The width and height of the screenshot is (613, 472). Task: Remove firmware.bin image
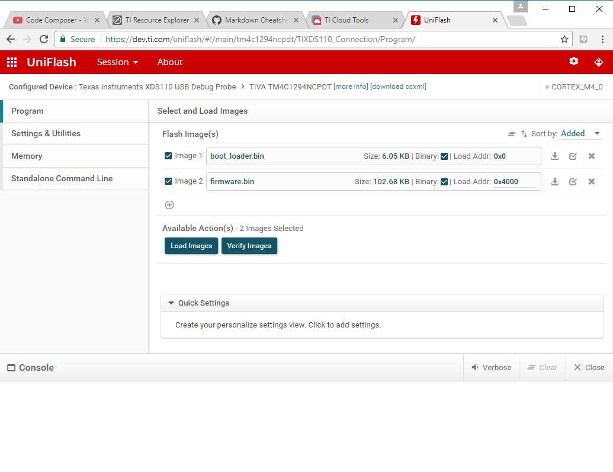coord(592,181)
